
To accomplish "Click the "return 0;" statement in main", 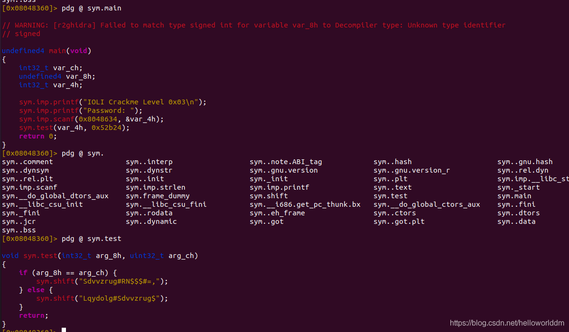I will 38,136.
